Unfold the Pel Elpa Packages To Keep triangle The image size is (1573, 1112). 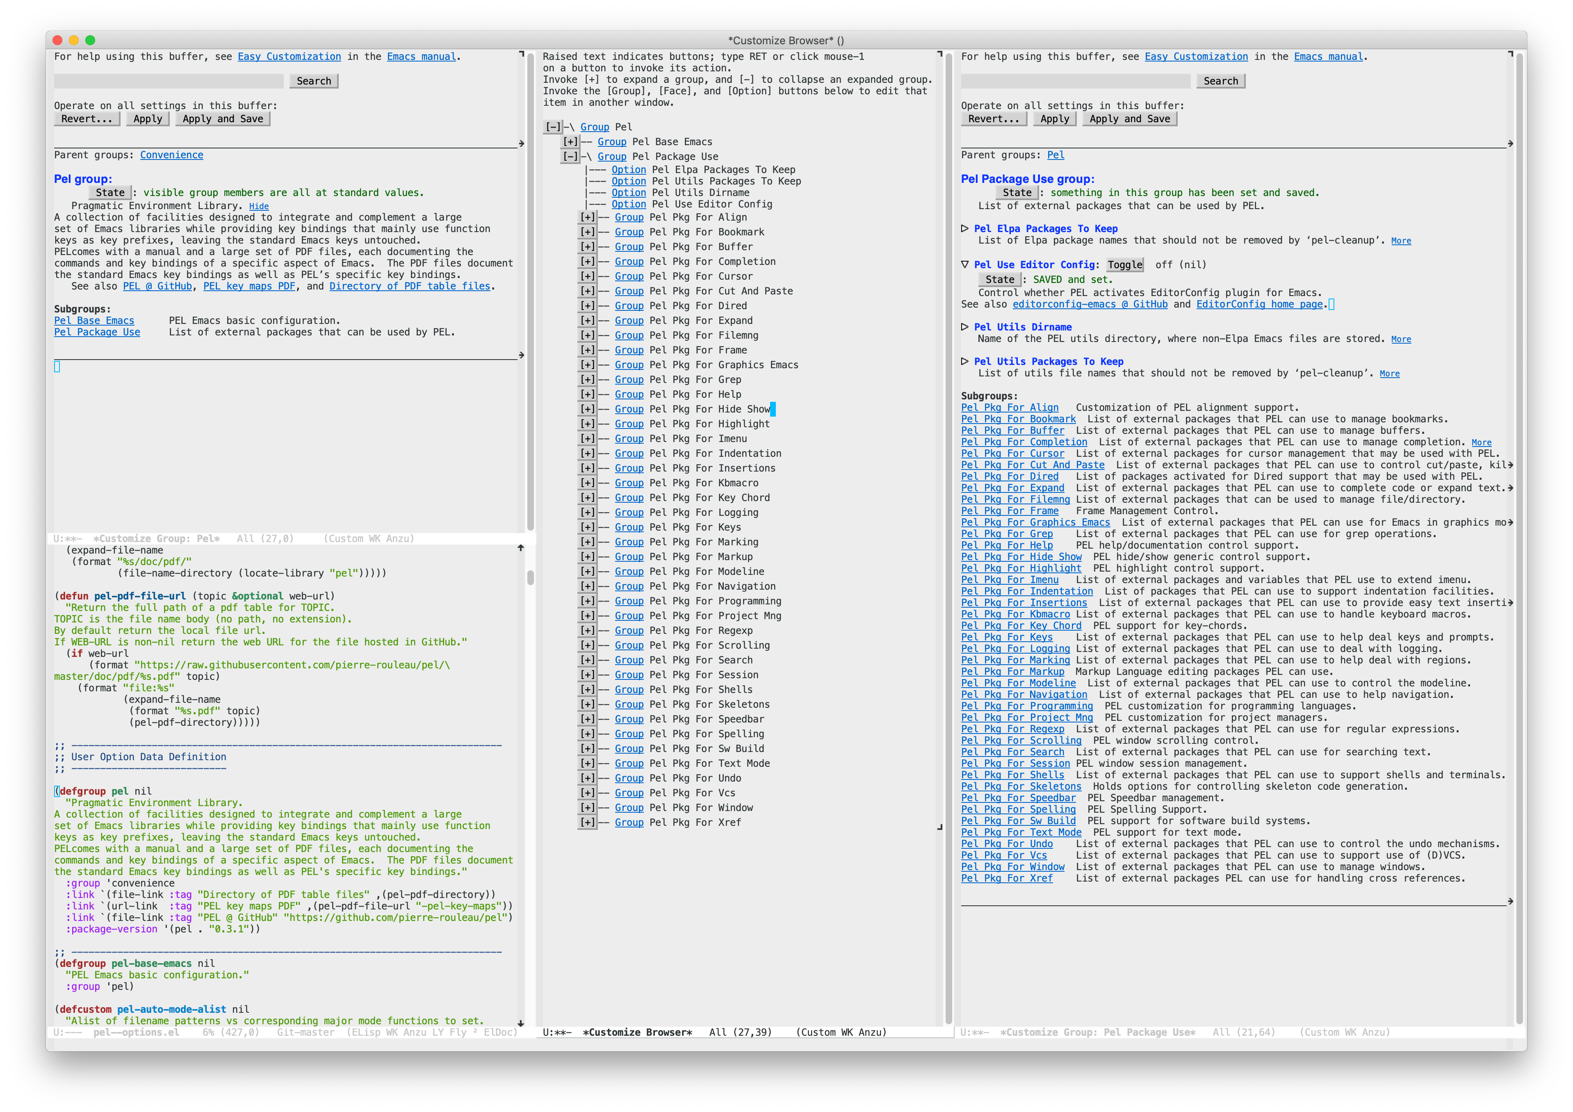(x=964, y=228)
